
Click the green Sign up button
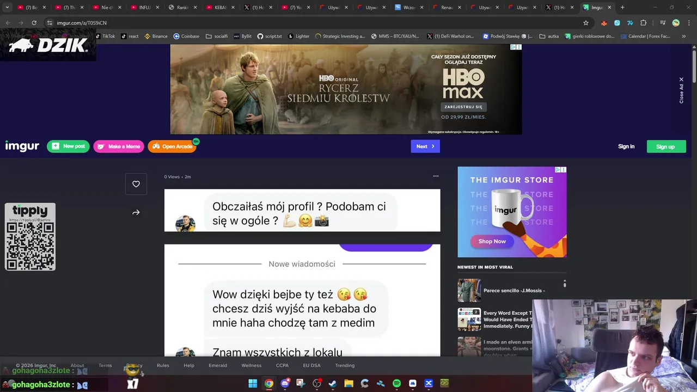(x=665, y=146)
